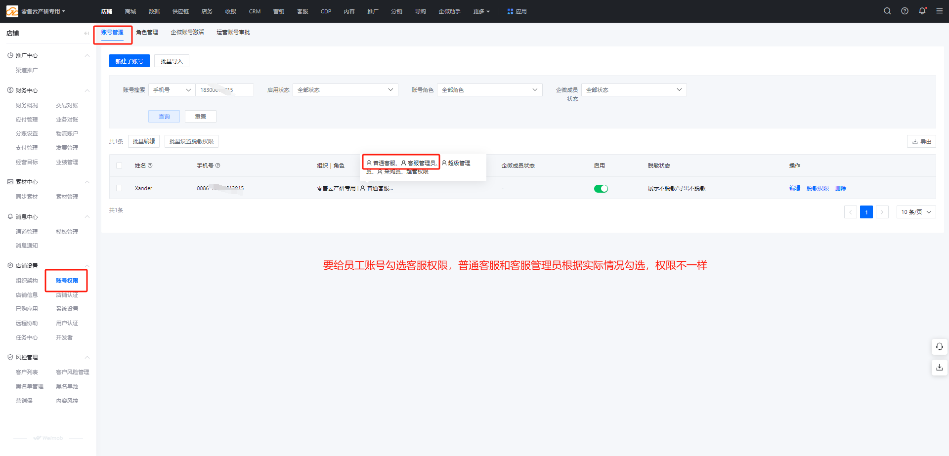
Task: Open the help question mark icon
Action: (905, 11)
